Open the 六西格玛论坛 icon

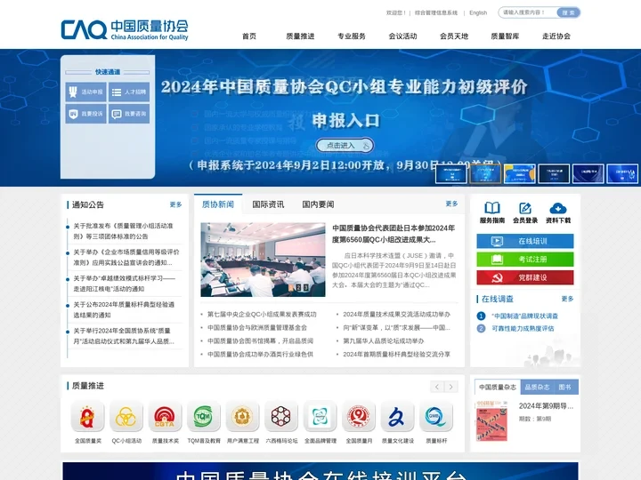pyautogui.click(x=281, y=417)
